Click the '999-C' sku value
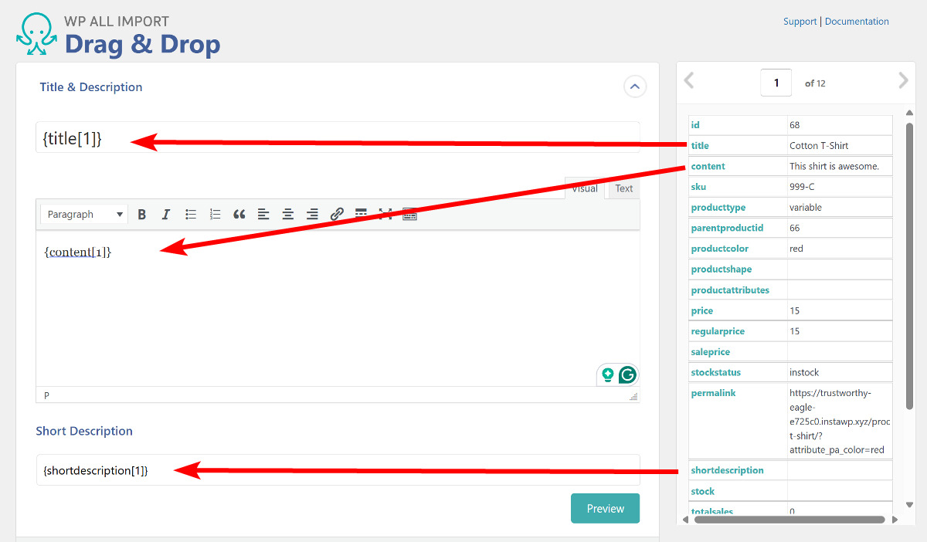The image size is (927, 542). (802, 187)
